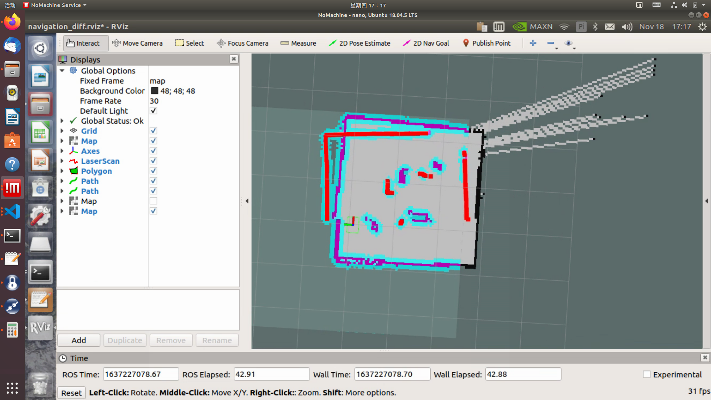Open the NoMachine Service menu
711x400 pixels.
pyautogui.click(x=55, y=5)
